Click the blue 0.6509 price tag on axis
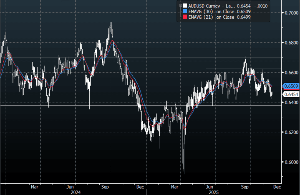Viewport: 300px width, 195px height. pyautogui.click(x=291, y=86)
